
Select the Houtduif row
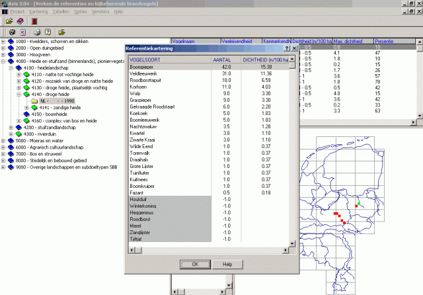click(209, 199)
